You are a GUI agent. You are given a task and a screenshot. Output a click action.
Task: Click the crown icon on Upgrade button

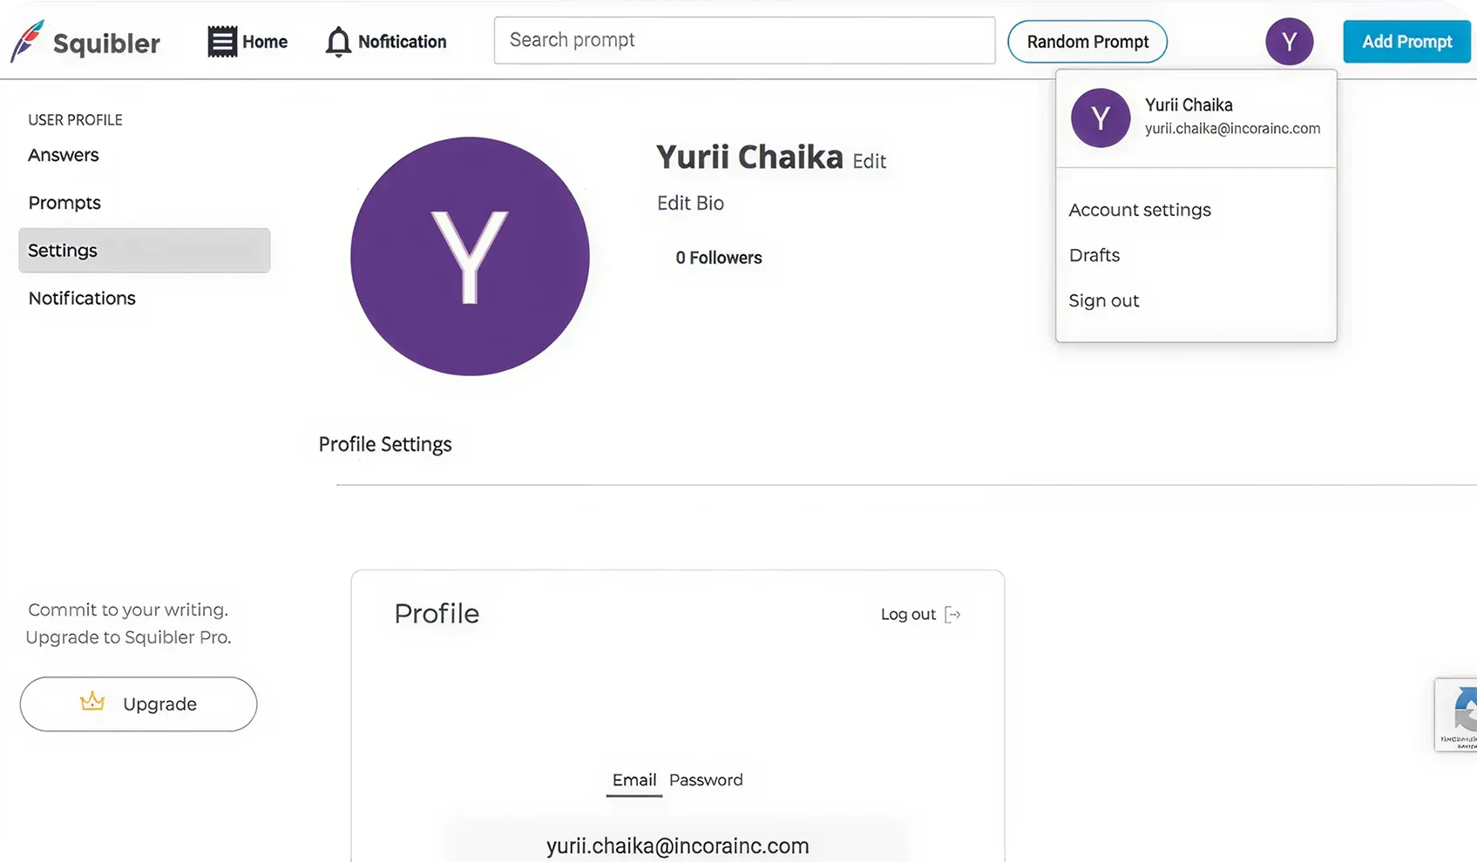(x=92, y=702)
